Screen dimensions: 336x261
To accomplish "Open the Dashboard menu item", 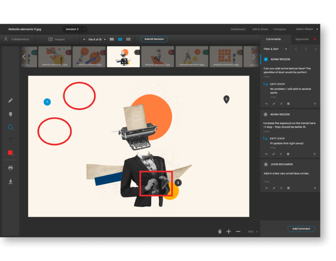I will pos(238,29).
